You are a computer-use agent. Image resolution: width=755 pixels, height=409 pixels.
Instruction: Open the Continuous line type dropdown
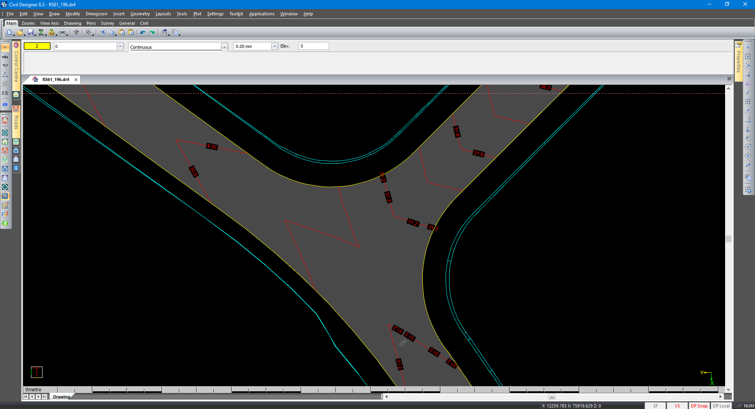click(x=224, y=47)
